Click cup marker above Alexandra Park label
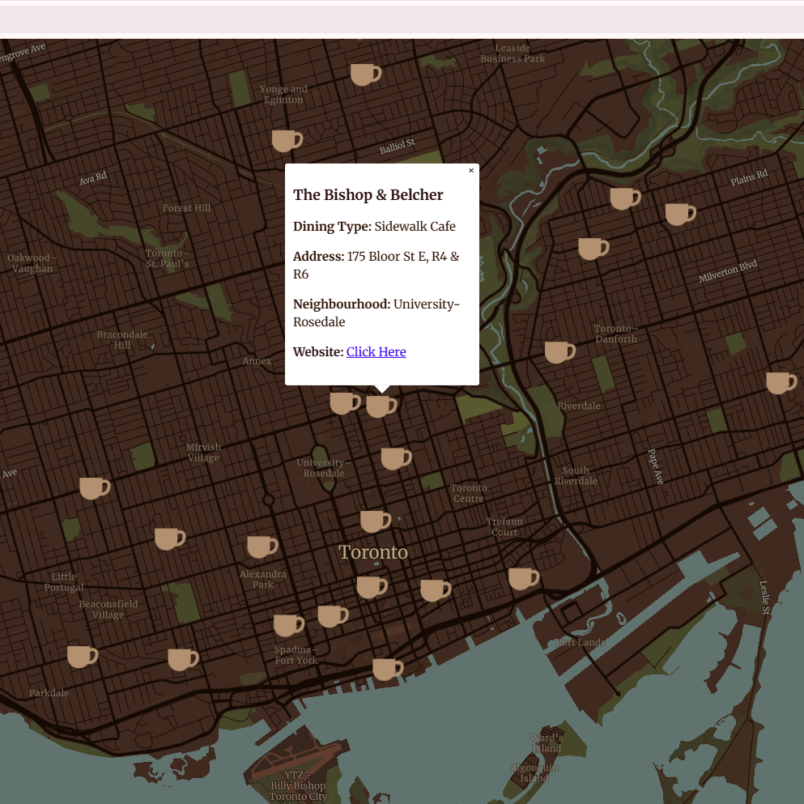 point(262,547)
